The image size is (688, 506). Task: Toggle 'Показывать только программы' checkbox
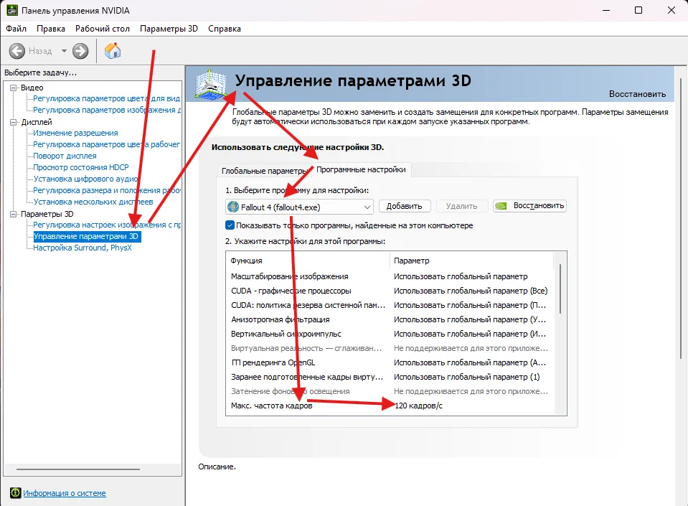pos(230,225)
